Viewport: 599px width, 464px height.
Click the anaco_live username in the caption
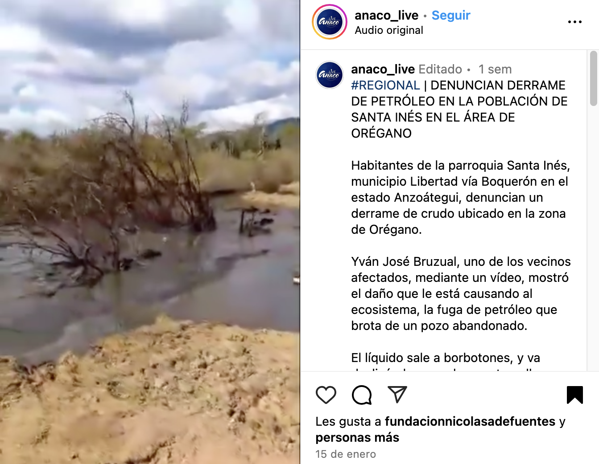[x=383, y=69]
